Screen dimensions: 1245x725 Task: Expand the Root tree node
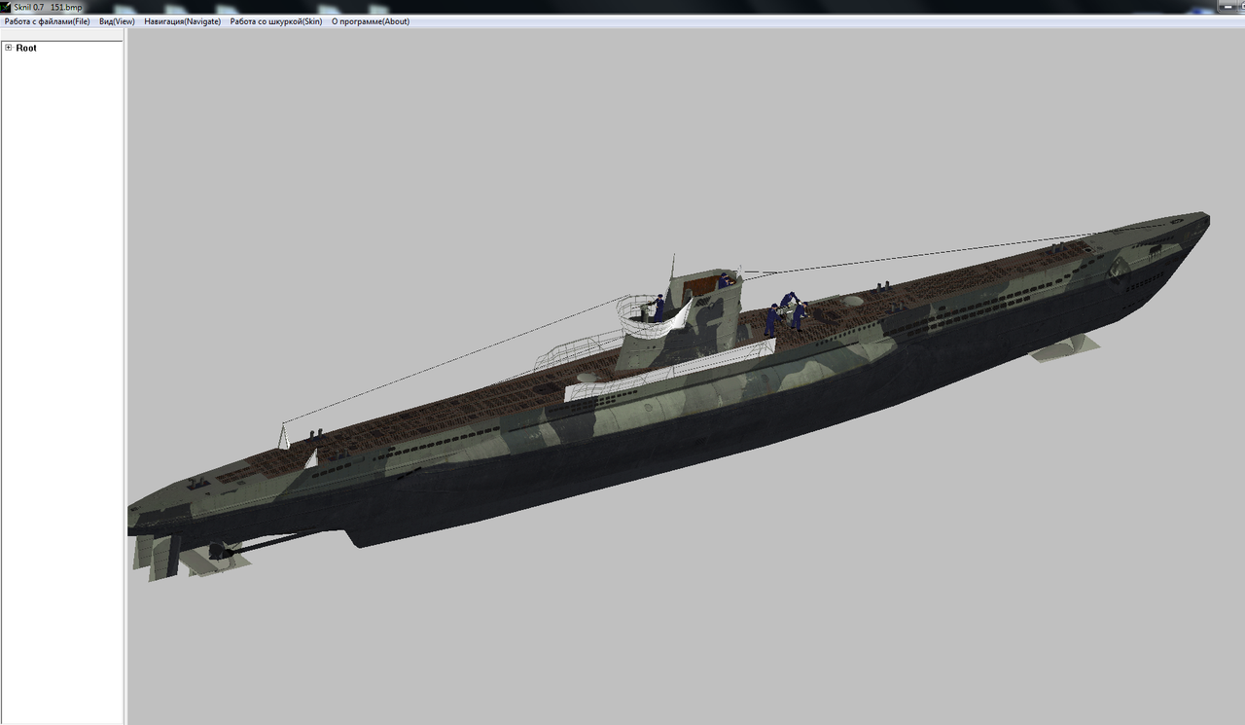(x=8, y=48)
